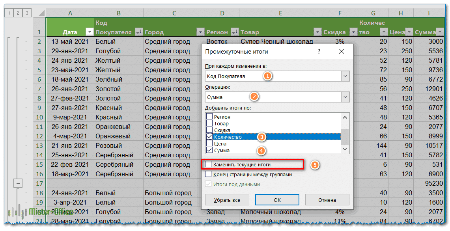Click outline level 1 button
Image resolution: width=450 pixels, height=231 pixels.
pos(8,13)
